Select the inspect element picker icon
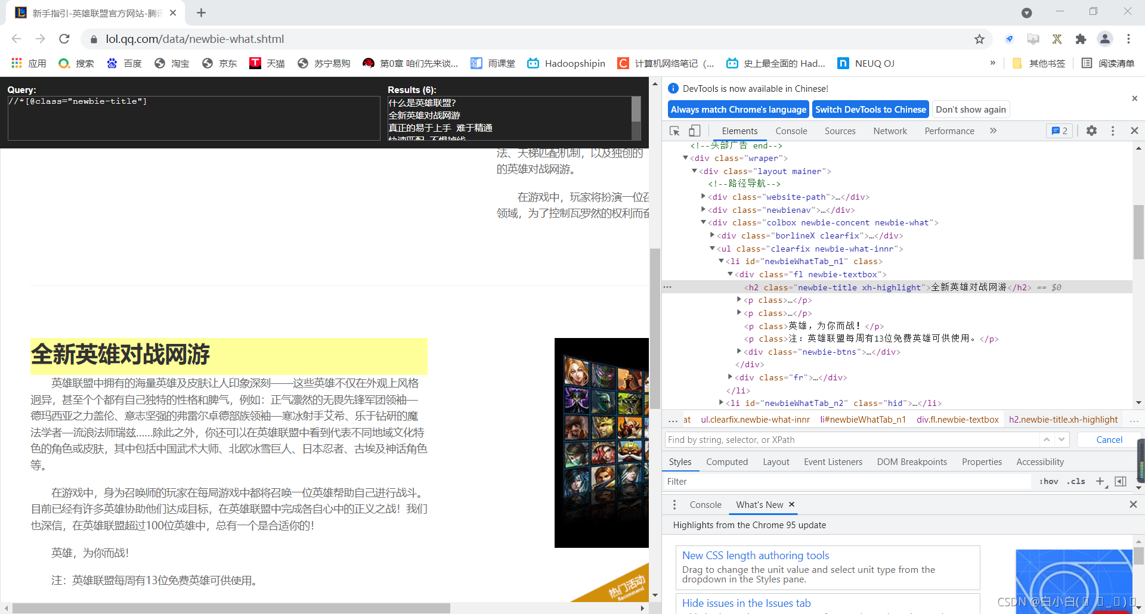The image size is (1145, 614). pos(674,131)
